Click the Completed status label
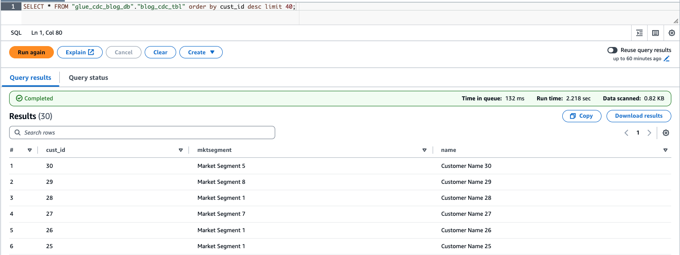This screenshot has width=680, height=255. (x=35, y=99)
